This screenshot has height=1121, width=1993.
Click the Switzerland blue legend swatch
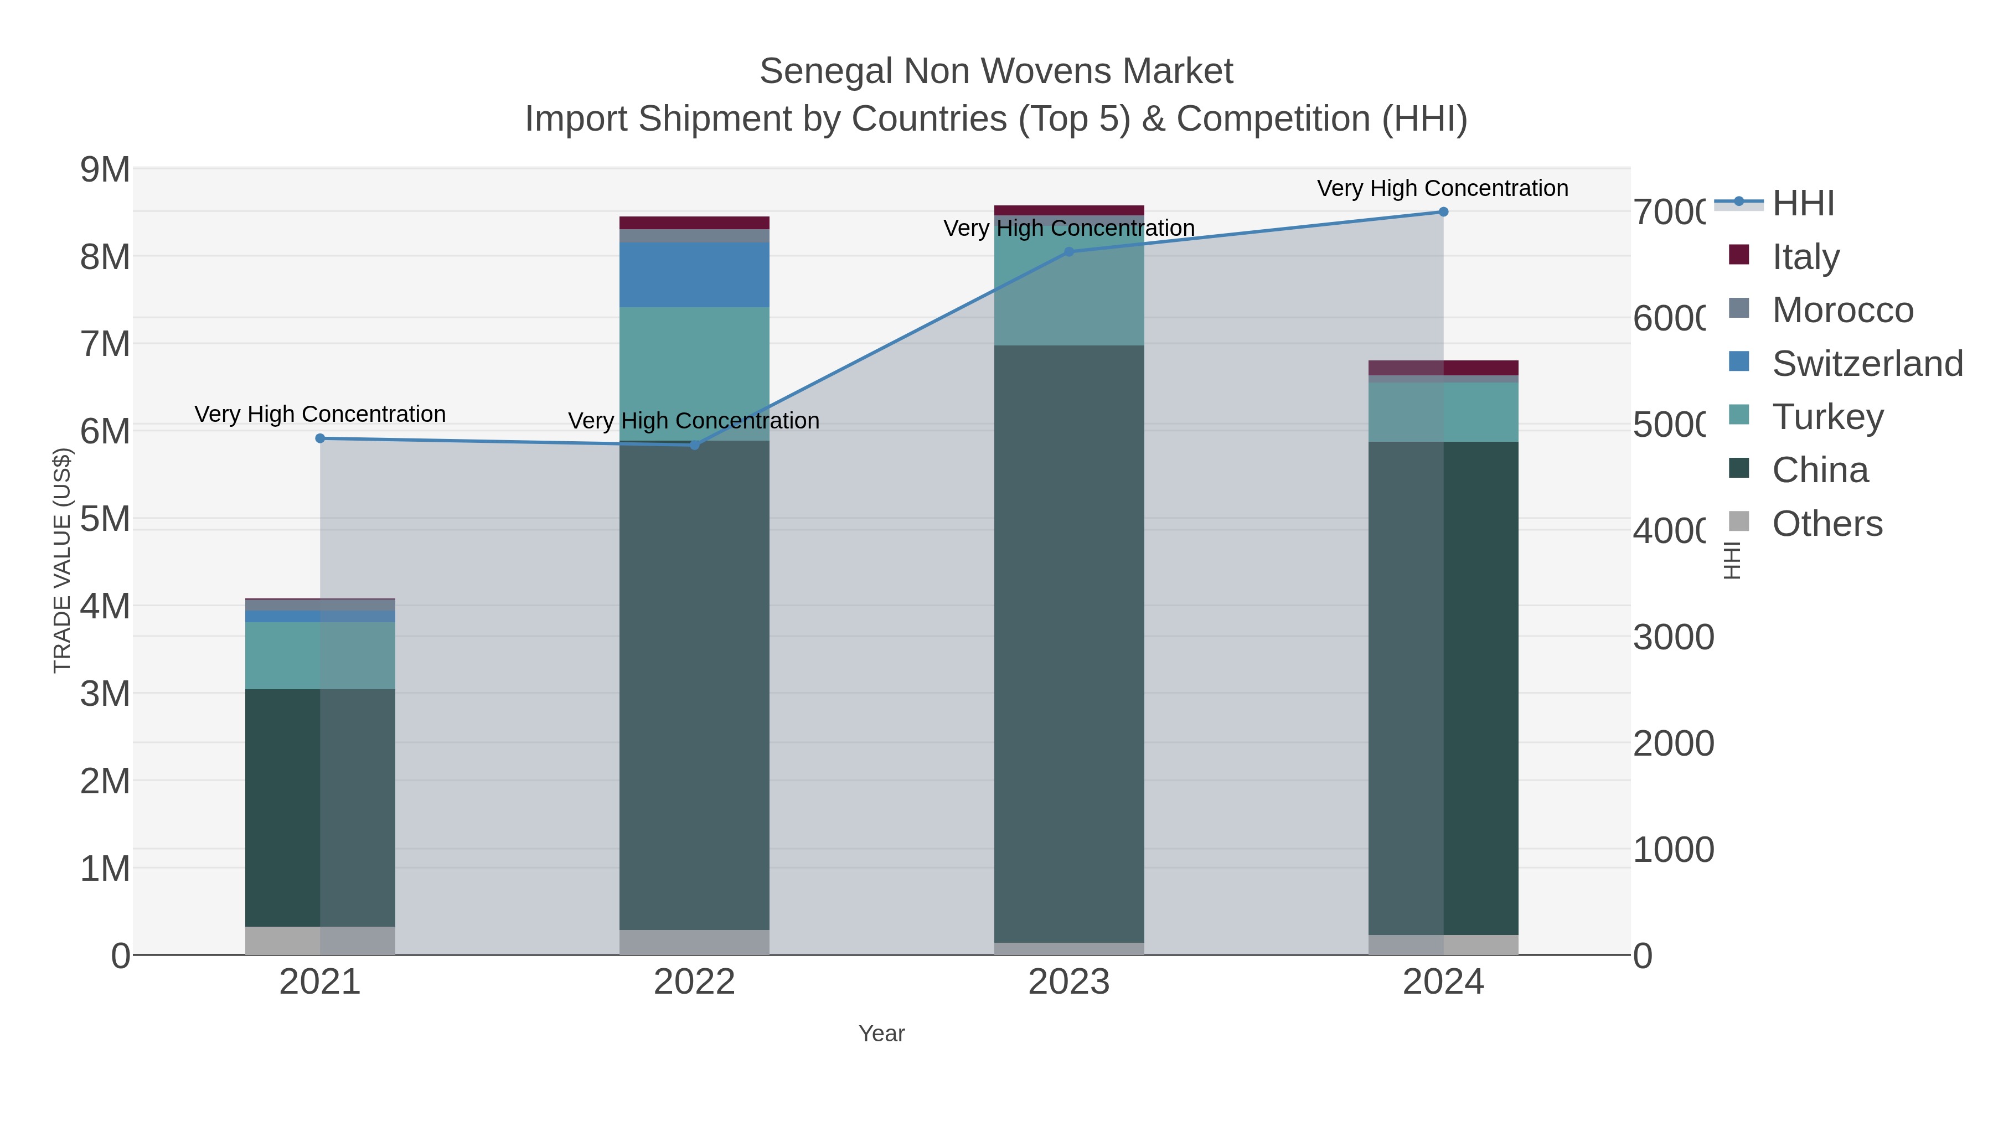tap(1739, 361)
